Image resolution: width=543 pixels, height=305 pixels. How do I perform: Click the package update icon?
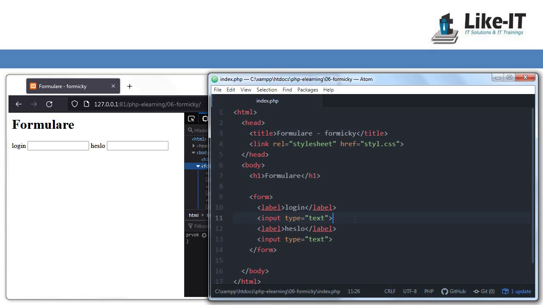505,291
